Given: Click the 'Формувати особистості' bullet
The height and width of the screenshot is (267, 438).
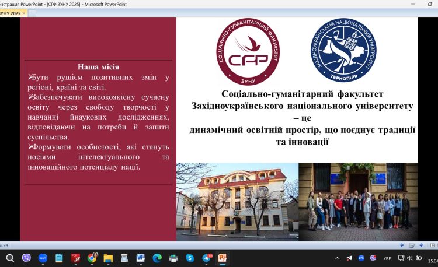Looking at the screenshot, I should tap(98, 157).
